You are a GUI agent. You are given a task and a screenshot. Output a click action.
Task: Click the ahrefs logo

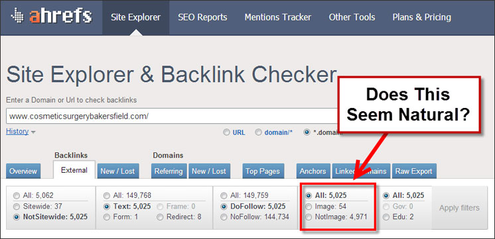tap(51, 17)
